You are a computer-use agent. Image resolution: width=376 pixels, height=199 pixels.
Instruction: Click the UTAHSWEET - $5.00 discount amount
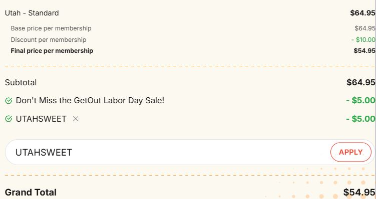click(360, 119)
